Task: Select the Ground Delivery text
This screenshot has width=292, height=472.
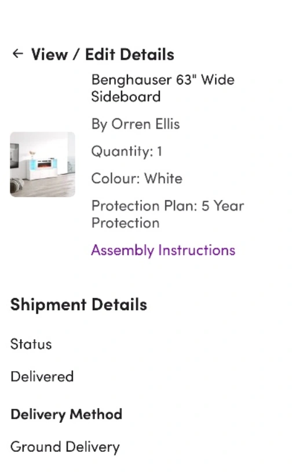Action: pos(65,447)
